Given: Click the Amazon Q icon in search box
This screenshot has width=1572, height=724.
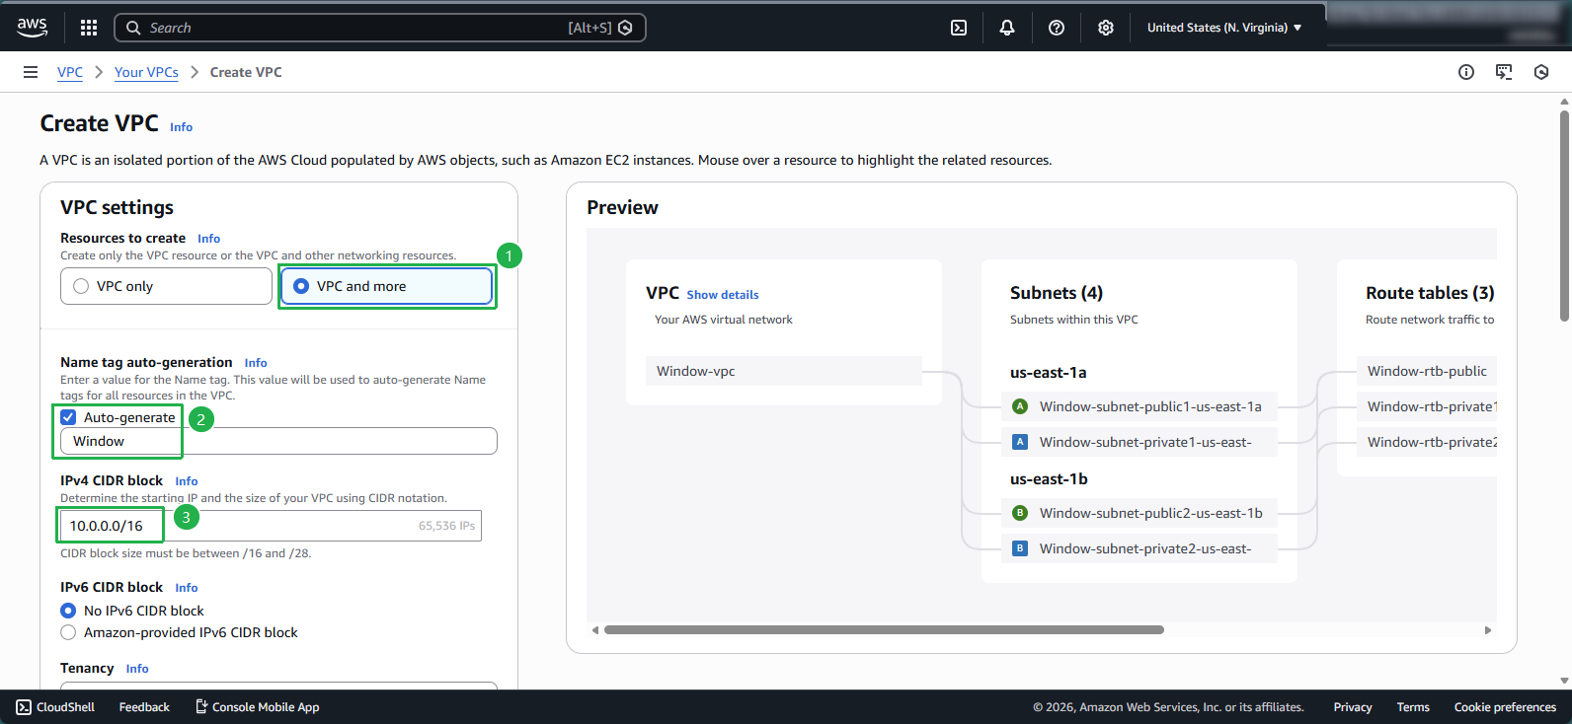Looking at the screenshot, I should [x=625, y=28].
